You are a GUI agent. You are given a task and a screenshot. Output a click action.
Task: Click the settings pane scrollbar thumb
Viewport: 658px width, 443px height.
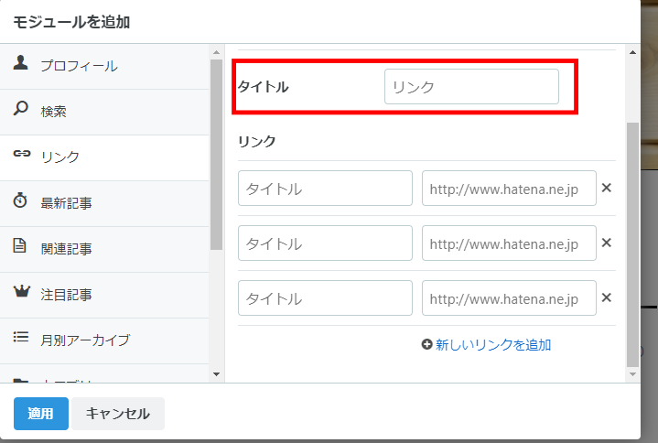tap(632, 244)
